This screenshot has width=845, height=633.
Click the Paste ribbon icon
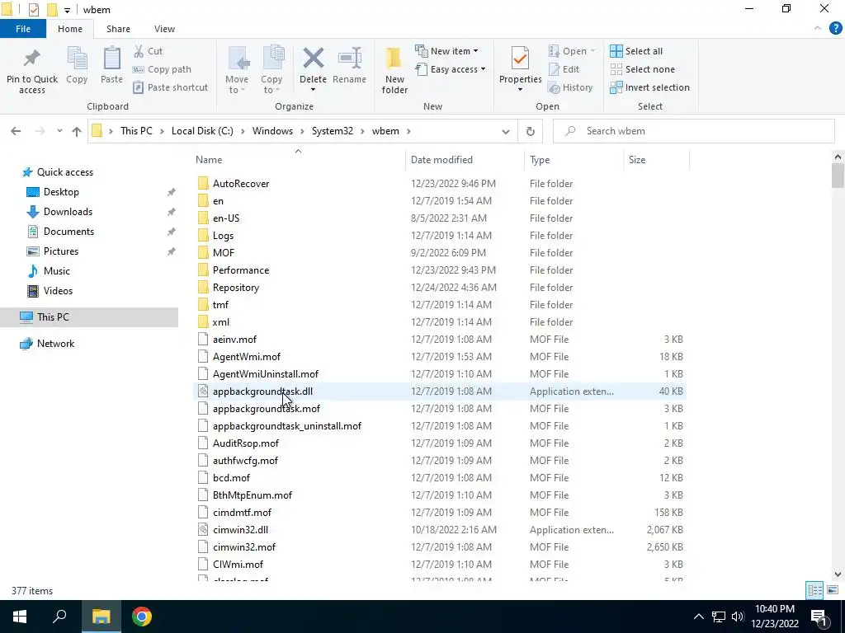pyautogui.click(x=111, y=59)
